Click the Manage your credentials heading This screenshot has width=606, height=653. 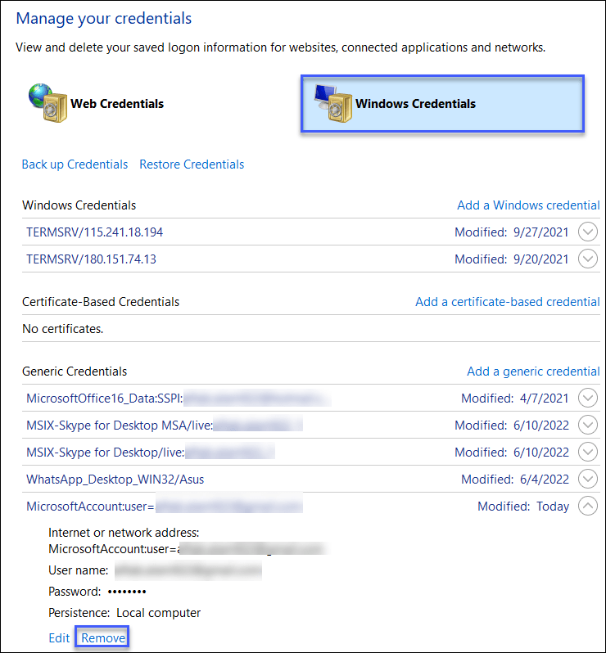[x=104, y=18]
